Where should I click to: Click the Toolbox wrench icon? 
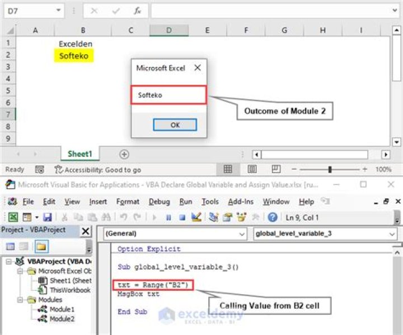pyautogui.click(x=255, y=217)
